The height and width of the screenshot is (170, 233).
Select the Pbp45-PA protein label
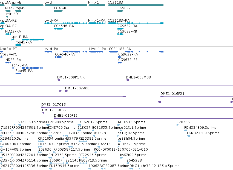click(24, 71)
